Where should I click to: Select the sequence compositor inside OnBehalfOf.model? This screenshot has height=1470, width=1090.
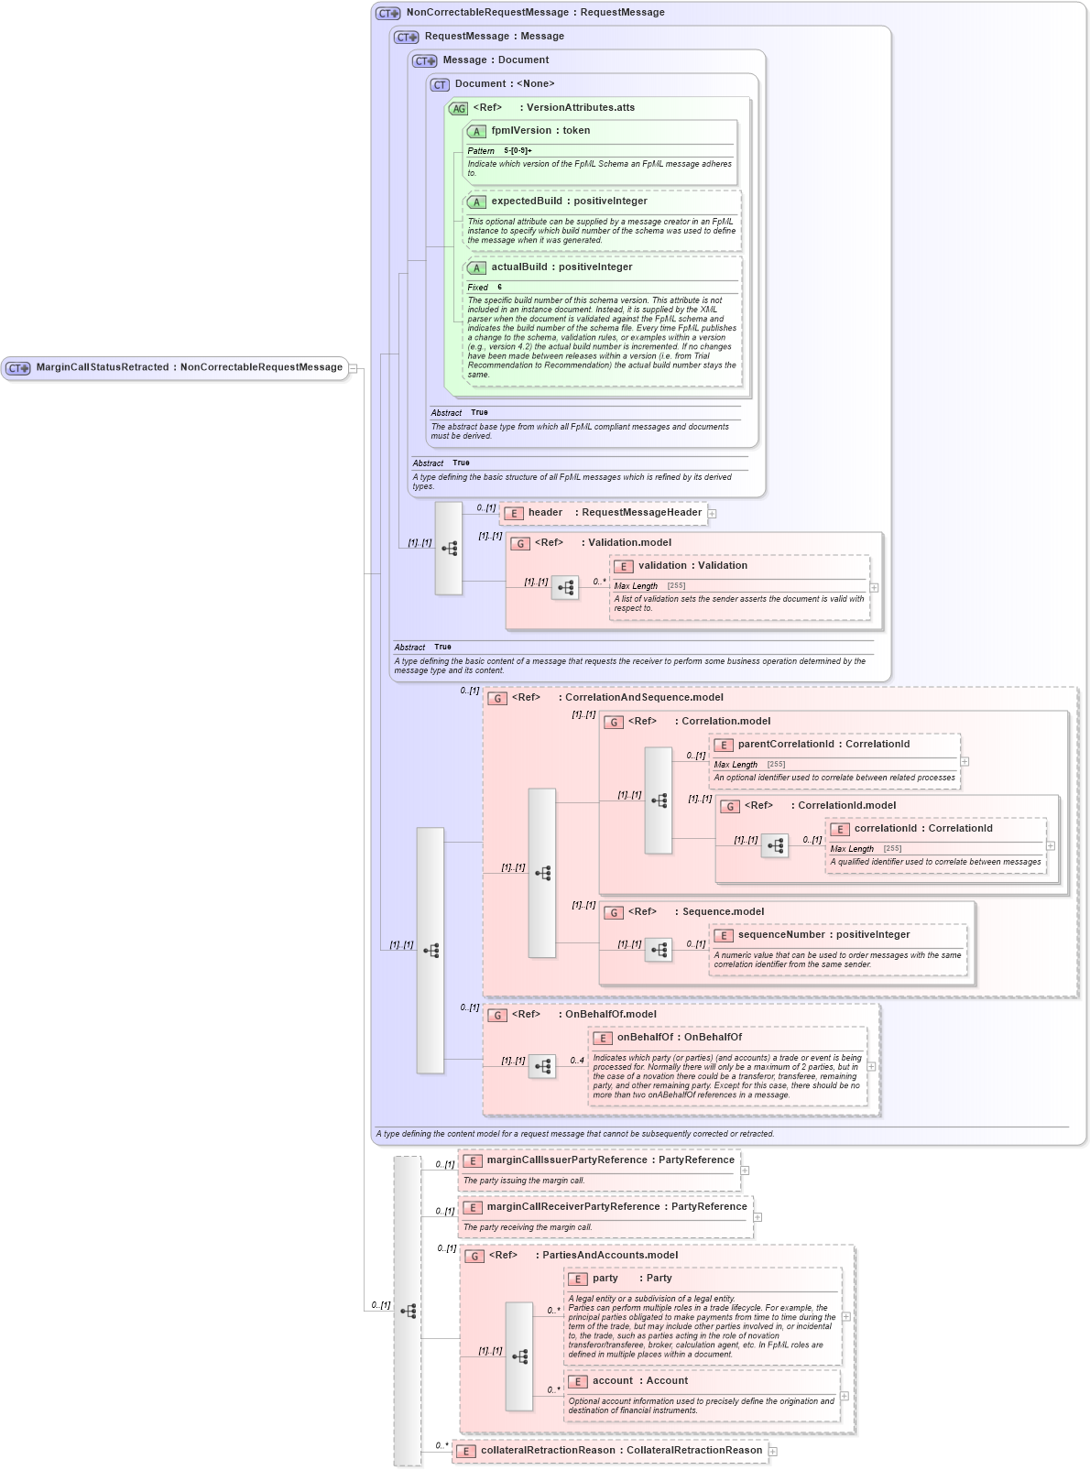pyautogui.click(x=542, y=1067)
